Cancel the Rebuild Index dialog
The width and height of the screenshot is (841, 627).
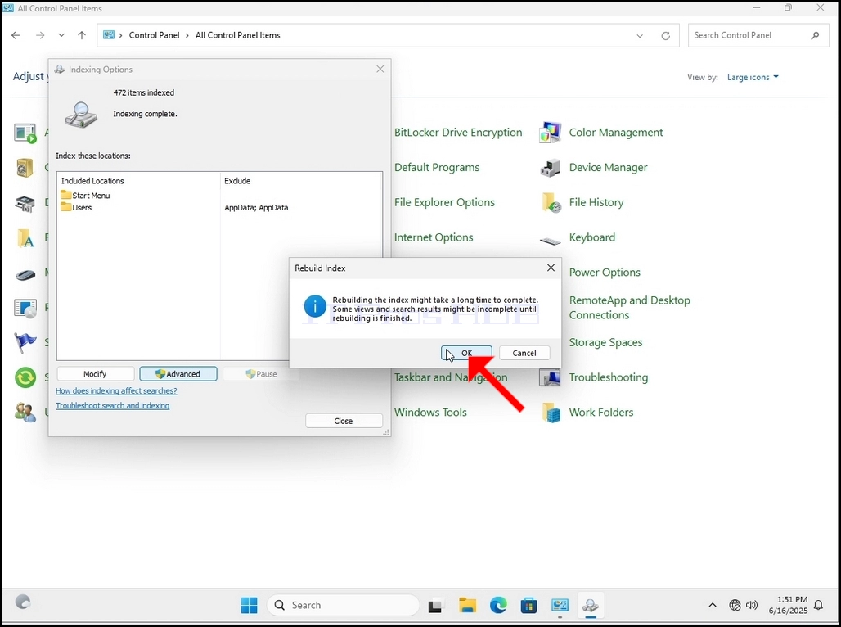[524, 353]
